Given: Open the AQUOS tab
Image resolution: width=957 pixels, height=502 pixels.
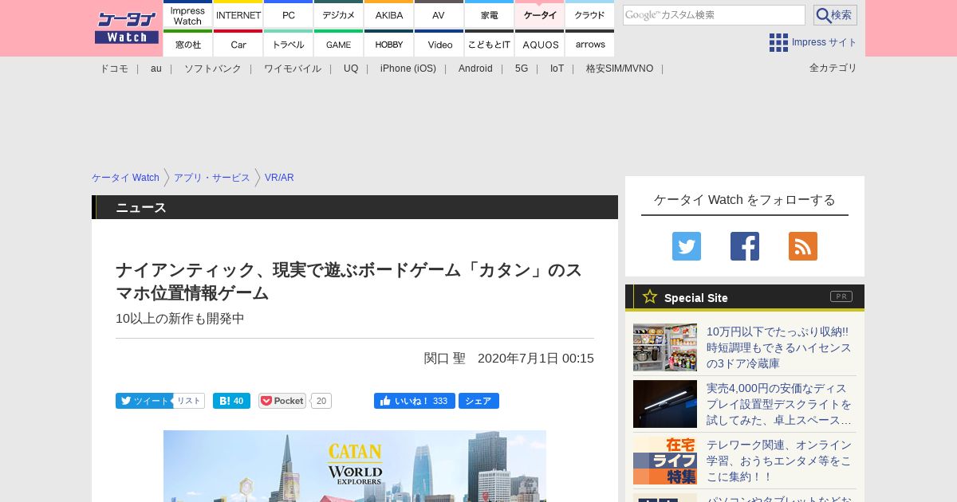Looking at the screenshot, I should click(540, 44).
